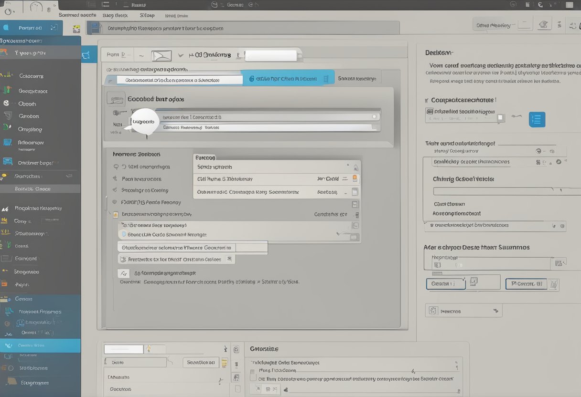The image size is (581, 397).
Task: Click the Apple logo in the sidebar header
Action: point(6,28)
